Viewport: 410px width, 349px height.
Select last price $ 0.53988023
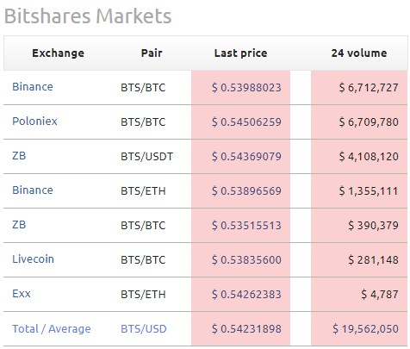coord(246,88)
